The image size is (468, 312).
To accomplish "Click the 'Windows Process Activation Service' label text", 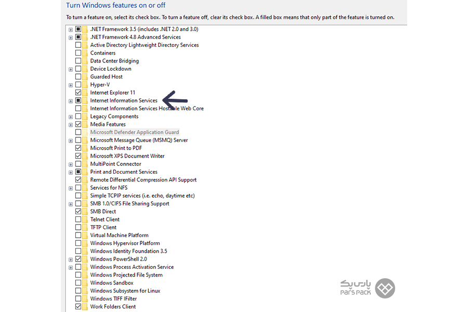I will (132, 267).
